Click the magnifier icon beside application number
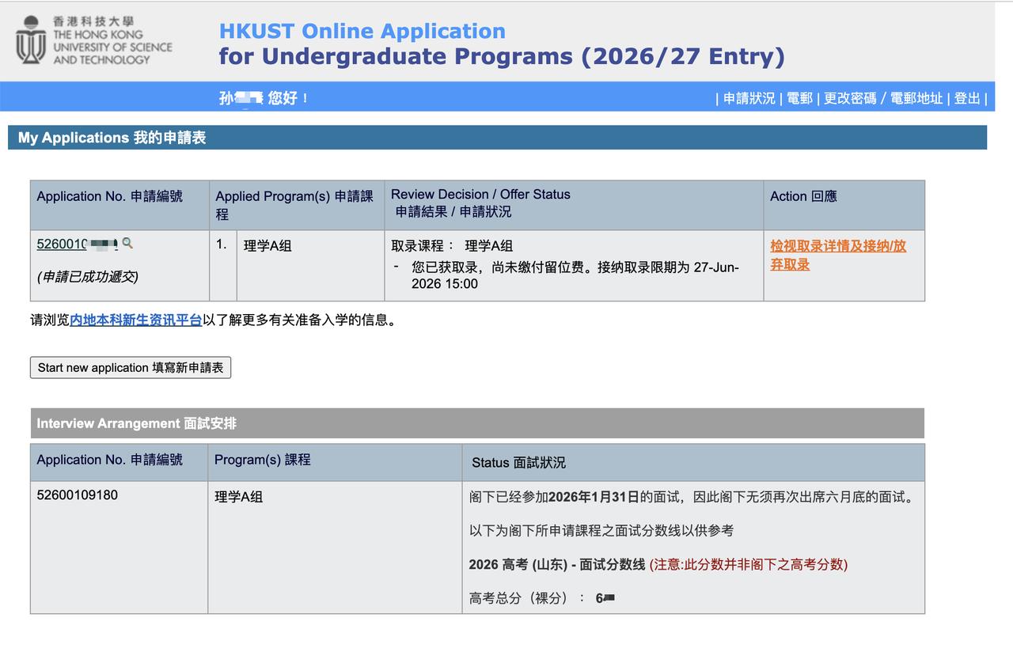This screenshot has height=663, width=1013. coord(127,244)
